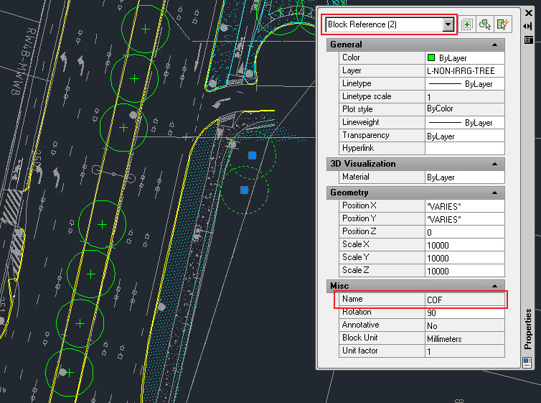Collapse the Geometry section

coord(494,193)
